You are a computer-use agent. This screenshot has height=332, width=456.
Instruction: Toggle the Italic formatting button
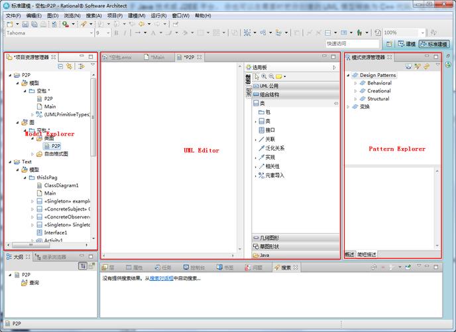(x=125, y=33)
